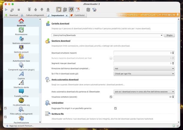The width and height of the screenshot is (183, 130).
Task: Toggle silent mode save toolbar icon
Action: [x=71, y=10]
